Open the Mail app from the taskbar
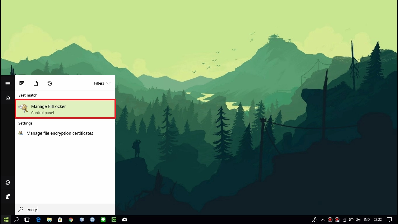The width and height of the screenshot is (398, 224). (125, 220)
